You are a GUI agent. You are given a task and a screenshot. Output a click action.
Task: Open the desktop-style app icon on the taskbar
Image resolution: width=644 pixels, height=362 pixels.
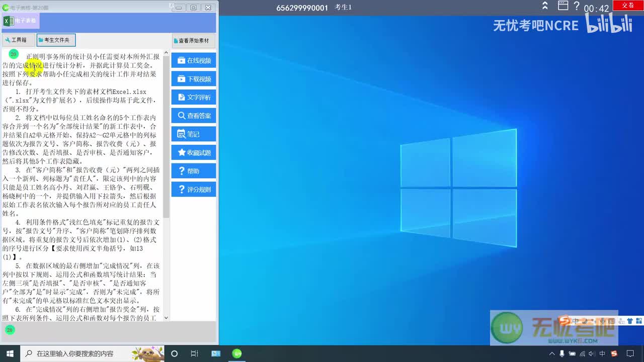pos(216,353)
